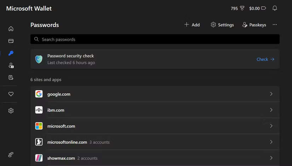Viewport: 292px width, 166px height.
Task: Select the ibm.com text
Action: [56, 110]
